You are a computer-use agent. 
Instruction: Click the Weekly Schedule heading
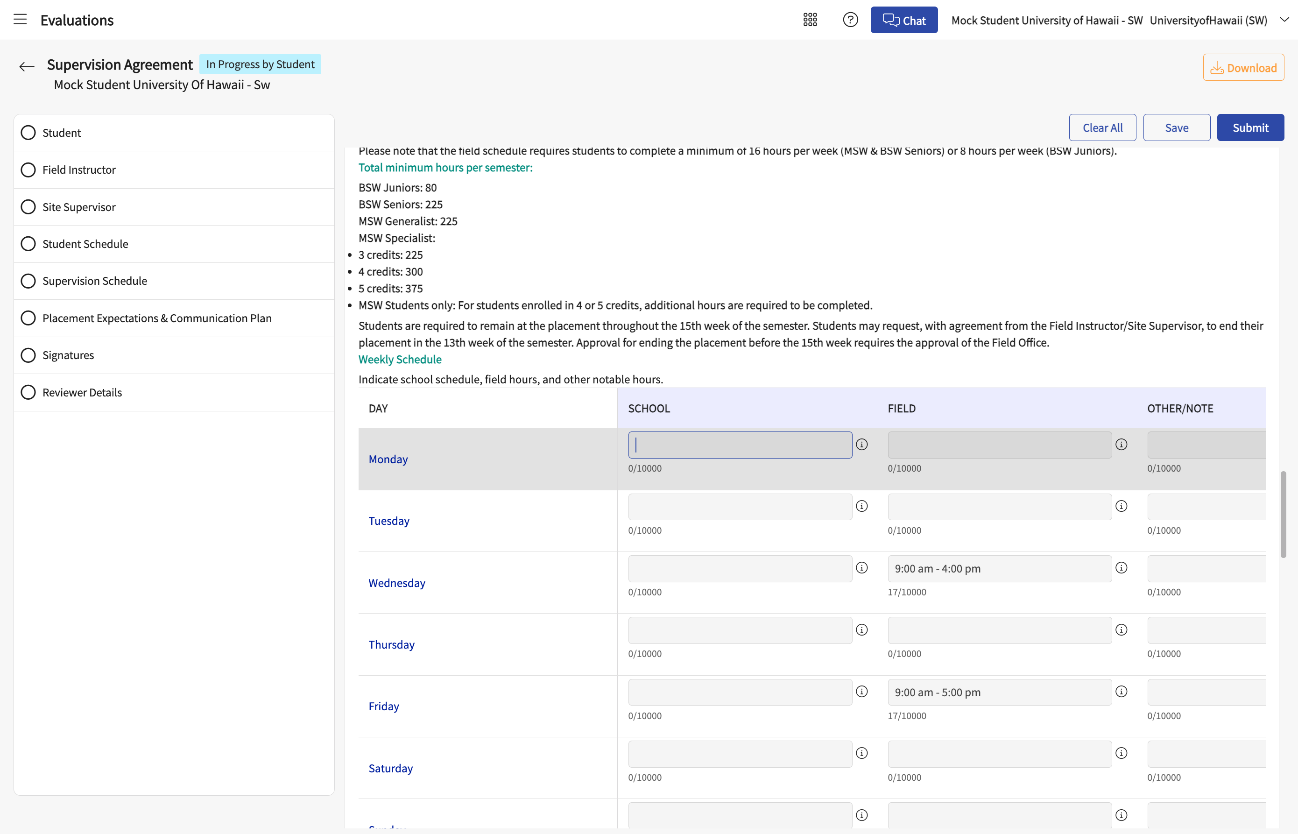(400, 360)
